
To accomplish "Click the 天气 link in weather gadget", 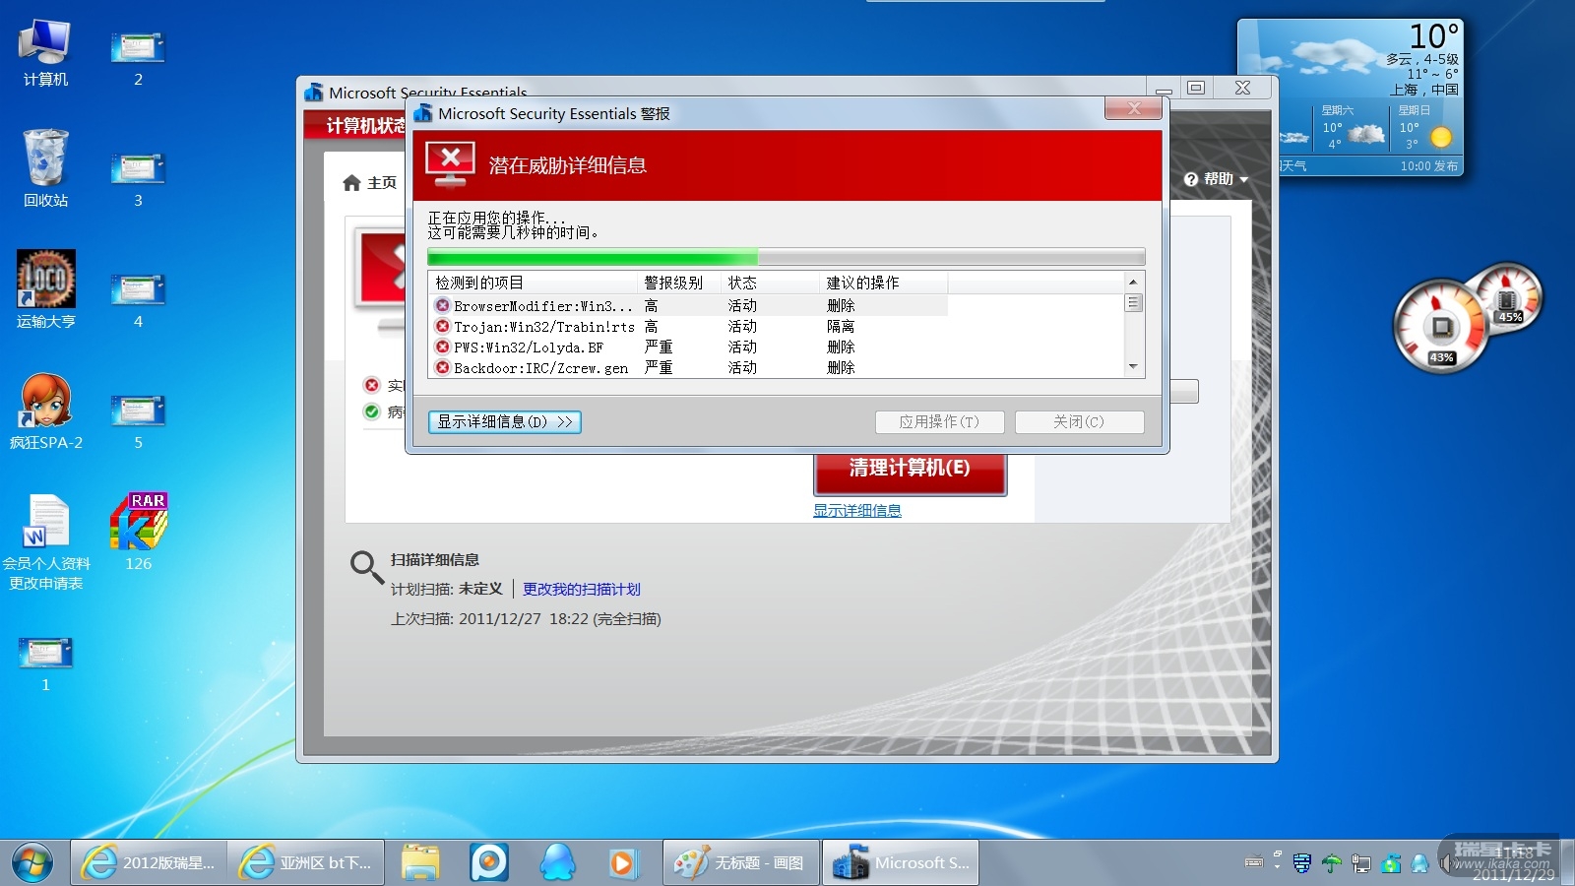I will 1293,166.
